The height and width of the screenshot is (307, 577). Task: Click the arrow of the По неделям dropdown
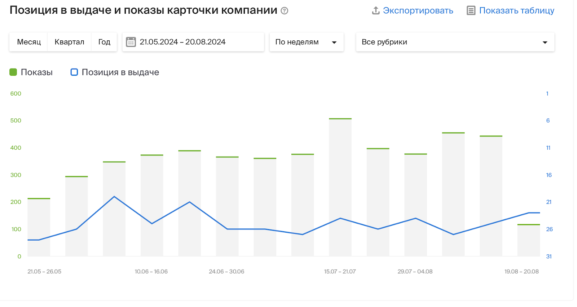tap(334, 42)
